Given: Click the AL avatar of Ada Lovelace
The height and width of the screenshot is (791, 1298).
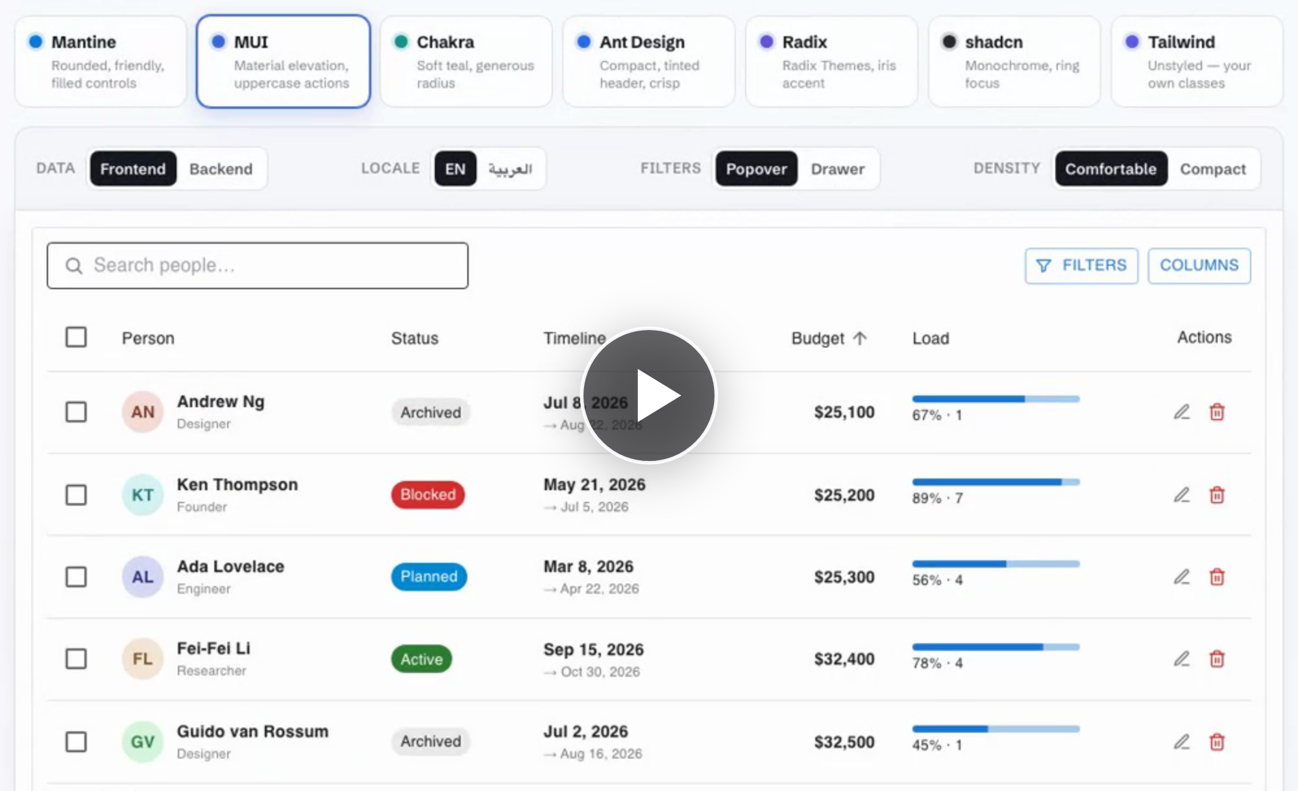Looking at the screenshot, I should click(x=143, y=576).
